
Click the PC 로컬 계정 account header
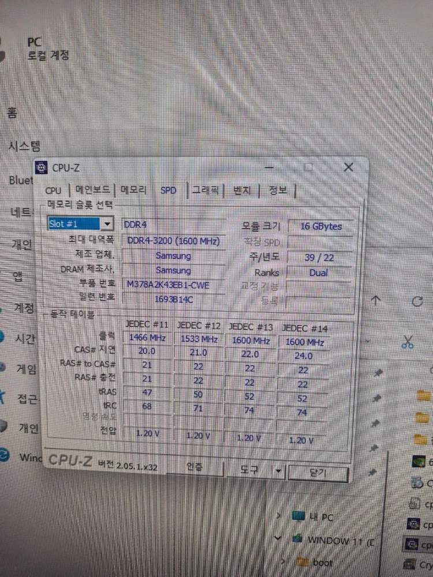48,48
